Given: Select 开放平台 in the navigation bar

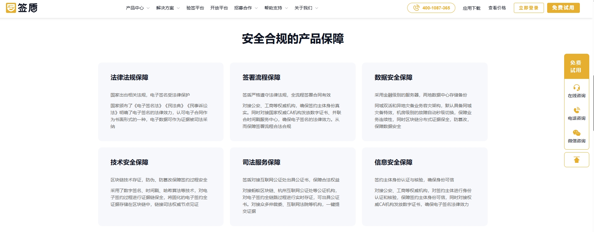Looking at the screenshot, I should tap(219, 8).
